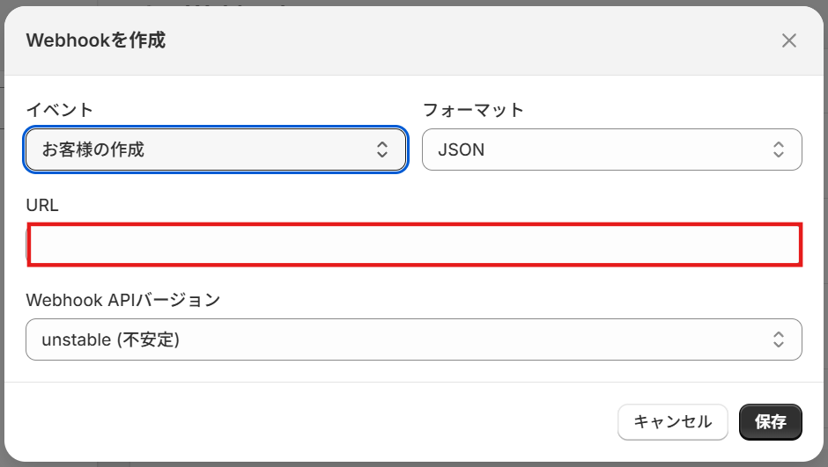The width and height of the screenshot is (828, 467).
Task: Click the Webhook APIバージョン label
Action: point(123,300)
